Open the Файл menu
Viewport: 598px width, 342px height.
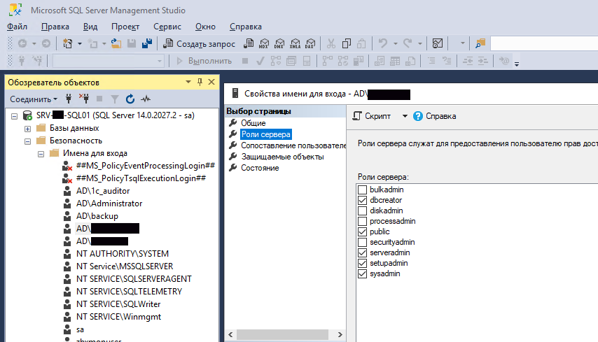pyautogui.click(x=18, y=27)
